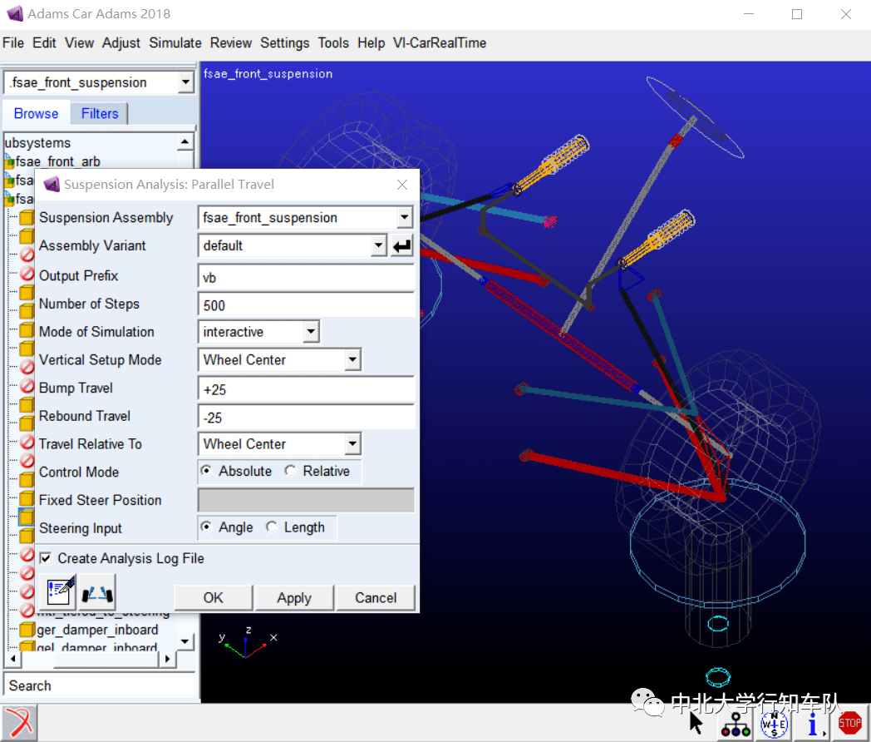Open the Tools menu
The height and width of the screenshot is (742, 871).
click(x=333, y=42)
